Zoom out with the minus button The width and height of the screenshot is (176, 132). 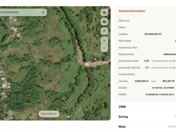(104, 48)
